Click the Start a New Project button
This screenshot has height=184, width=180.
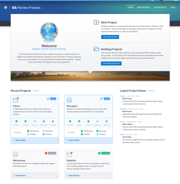click(x=110, y=37)
